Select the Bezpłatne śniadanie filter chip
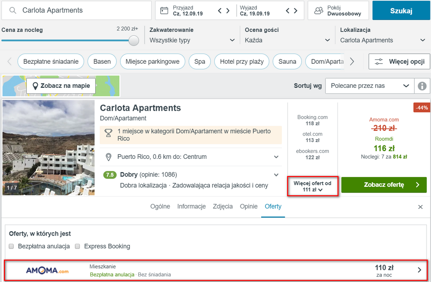The height and width of the screenshot is (282, 431). point(51,62)
